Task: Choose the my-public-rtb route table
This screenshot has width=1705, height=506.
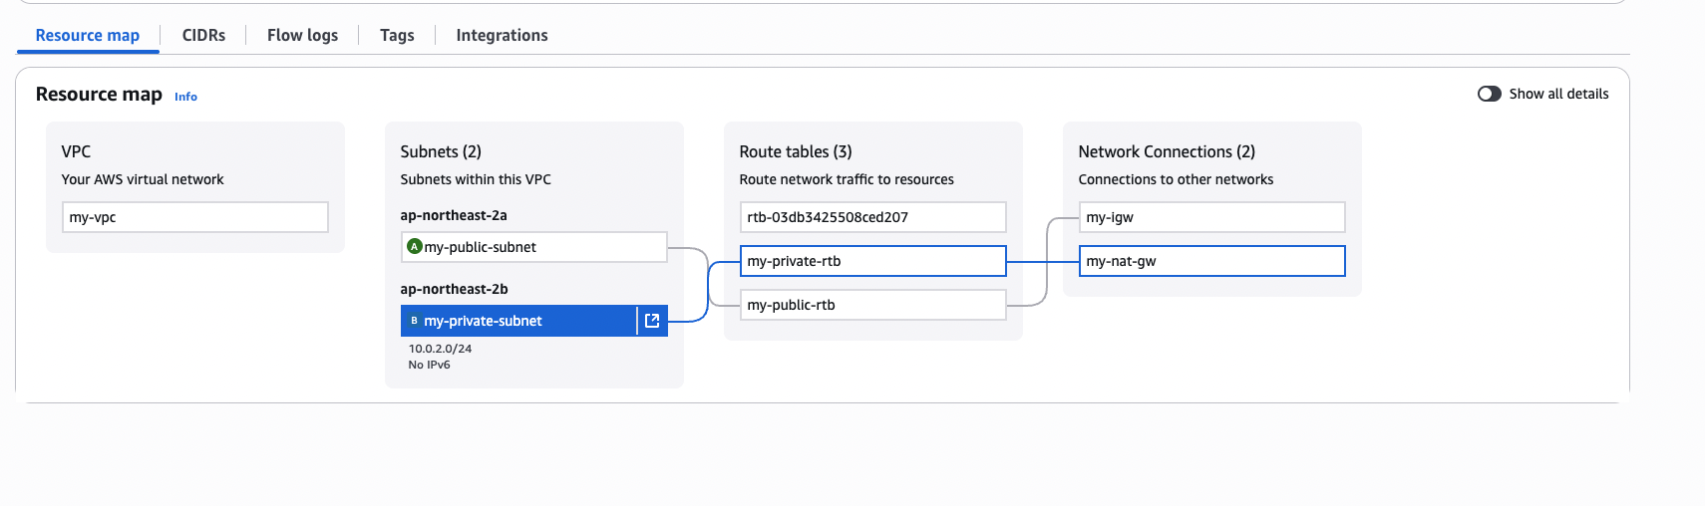Action: pyautogui.click(x=872, y=305)
